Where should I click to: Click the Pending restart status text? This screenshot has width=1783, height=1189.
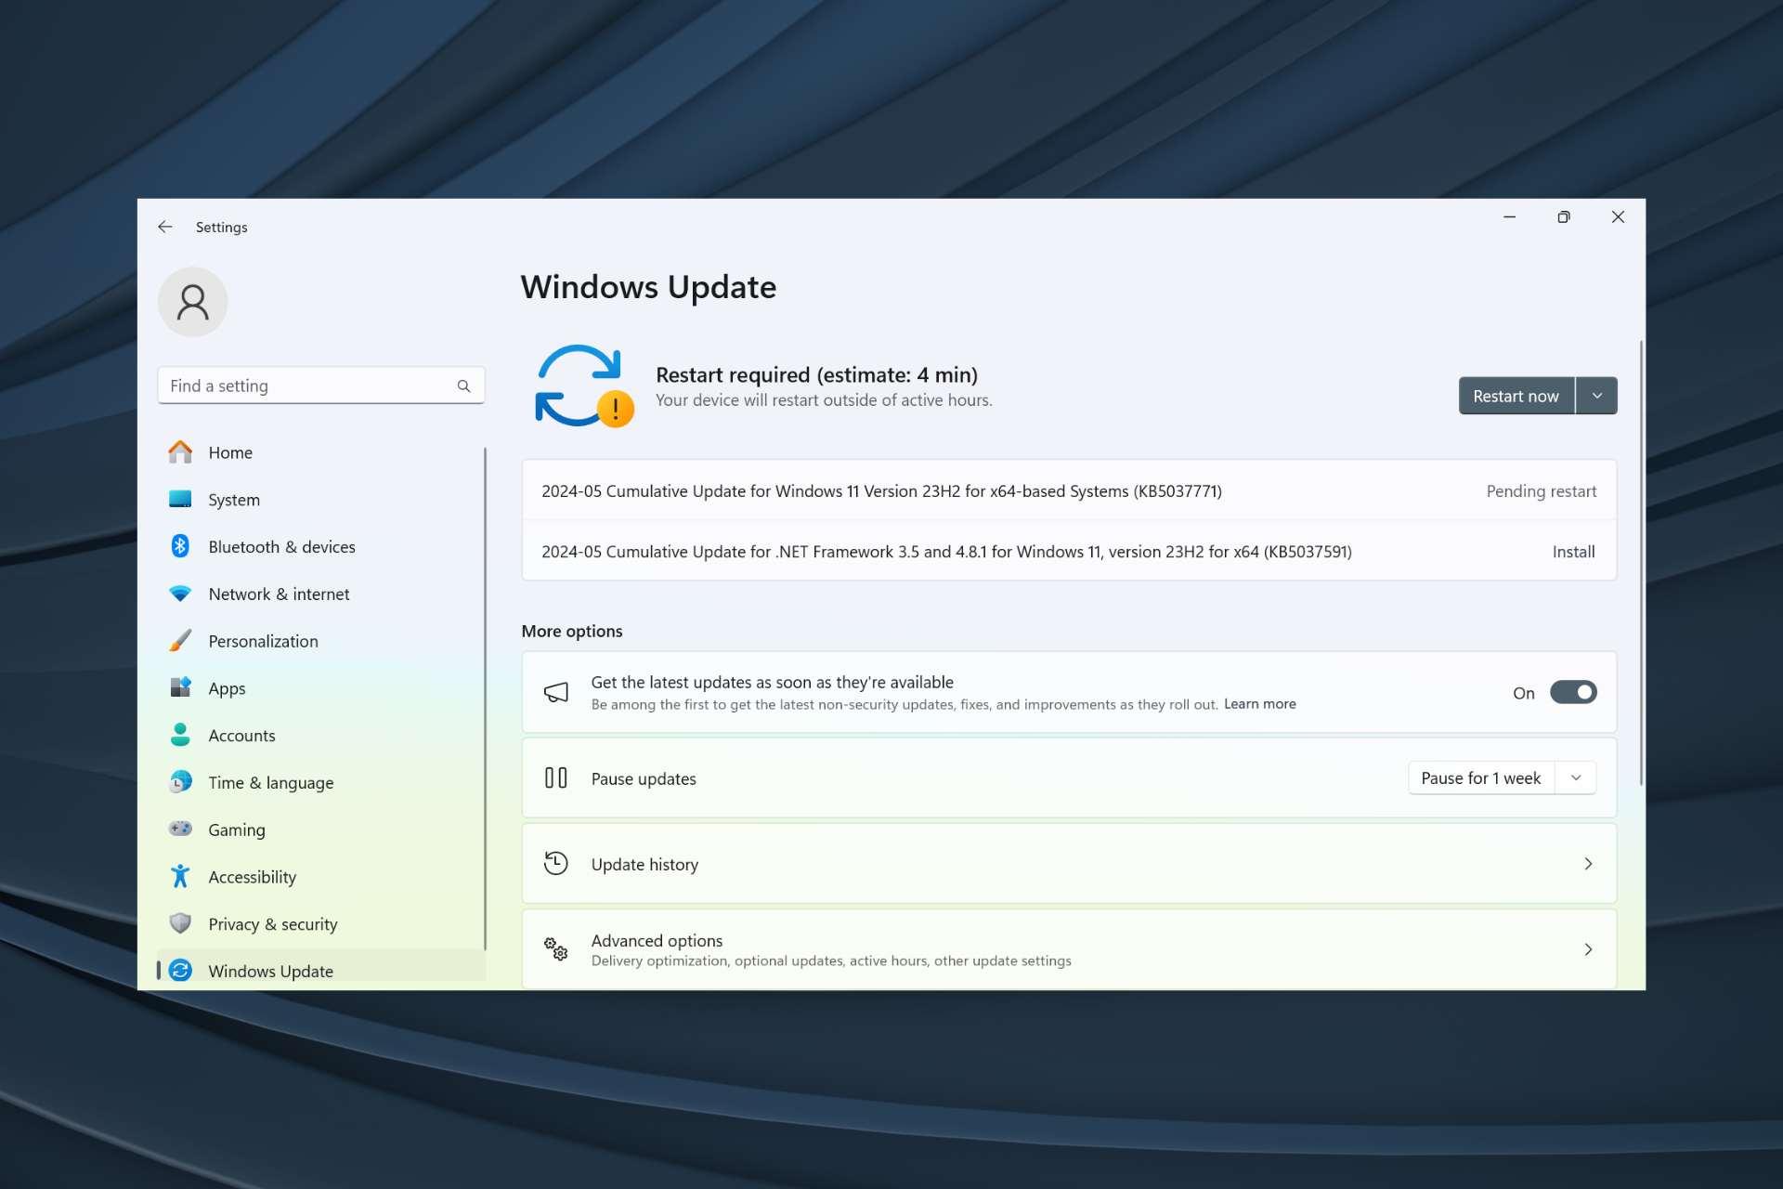click(1541, 490)
